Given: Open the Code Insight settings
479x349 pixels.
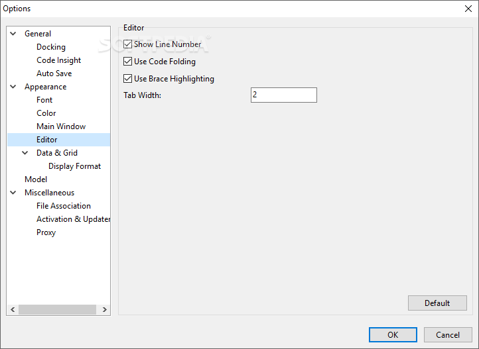Looking at the screenshot, I should (58, 60).
